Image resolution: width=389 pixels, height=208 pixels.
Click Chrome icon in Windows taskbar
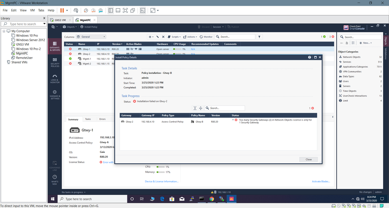coord(212,199)
